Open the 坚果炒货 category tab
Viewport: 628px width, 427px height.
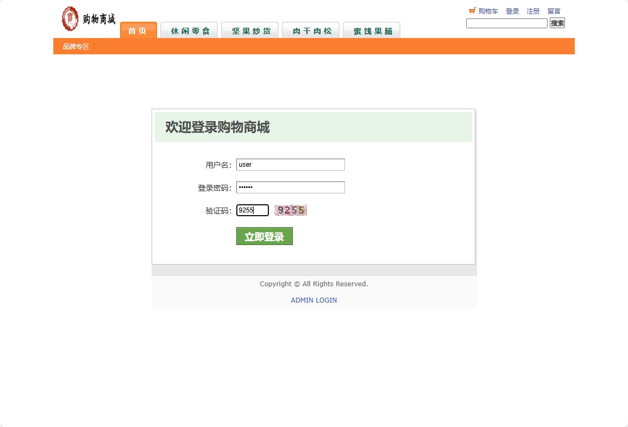coord(249,31)
